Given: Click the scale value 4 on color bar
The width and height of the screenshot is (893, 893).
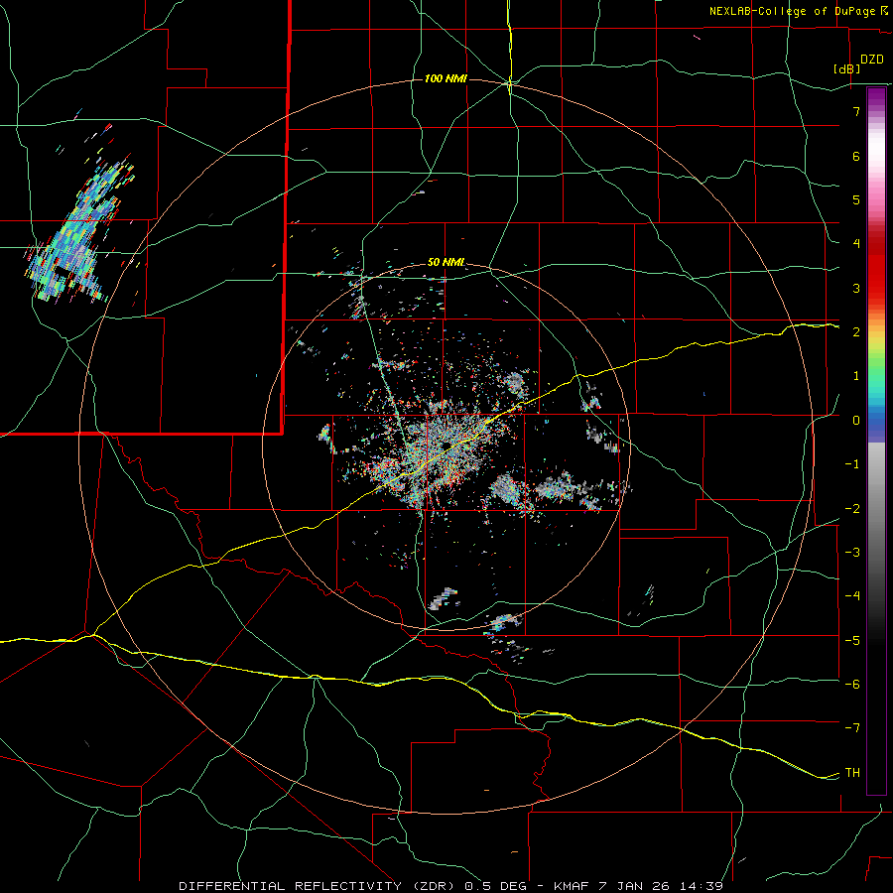Looking at the screenshot, I should 856,244.
